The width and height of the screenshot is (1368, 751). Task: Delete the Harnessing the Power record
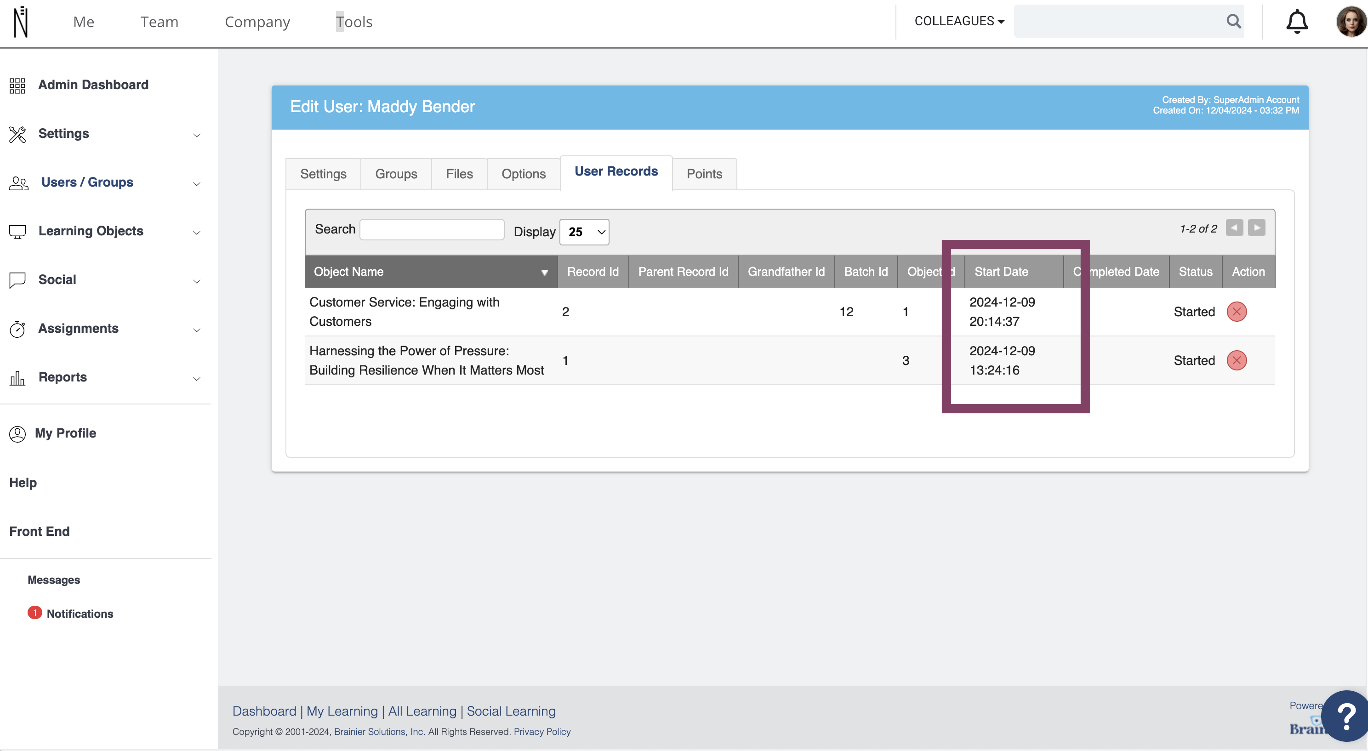point(1237,361)
